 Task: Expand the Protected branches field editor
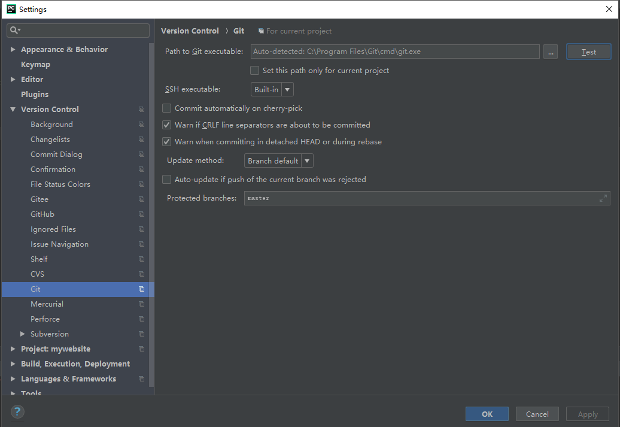(603, 198)
